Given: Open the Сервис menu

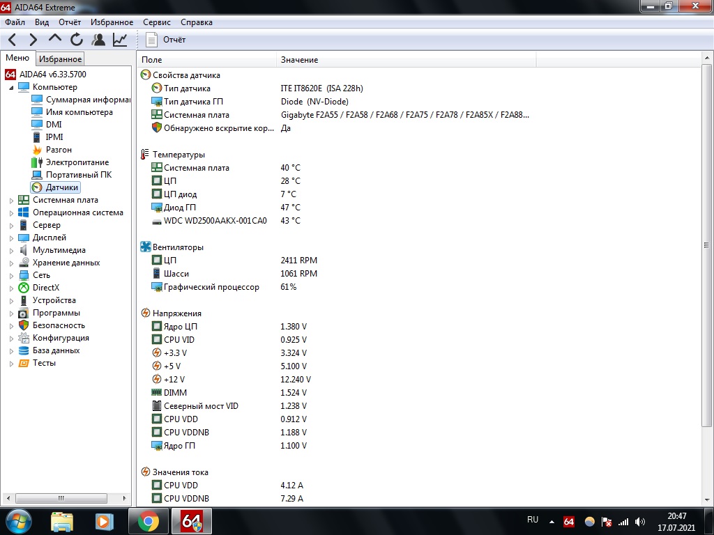Looking at the screenshot, I should [x=157, y=22].
